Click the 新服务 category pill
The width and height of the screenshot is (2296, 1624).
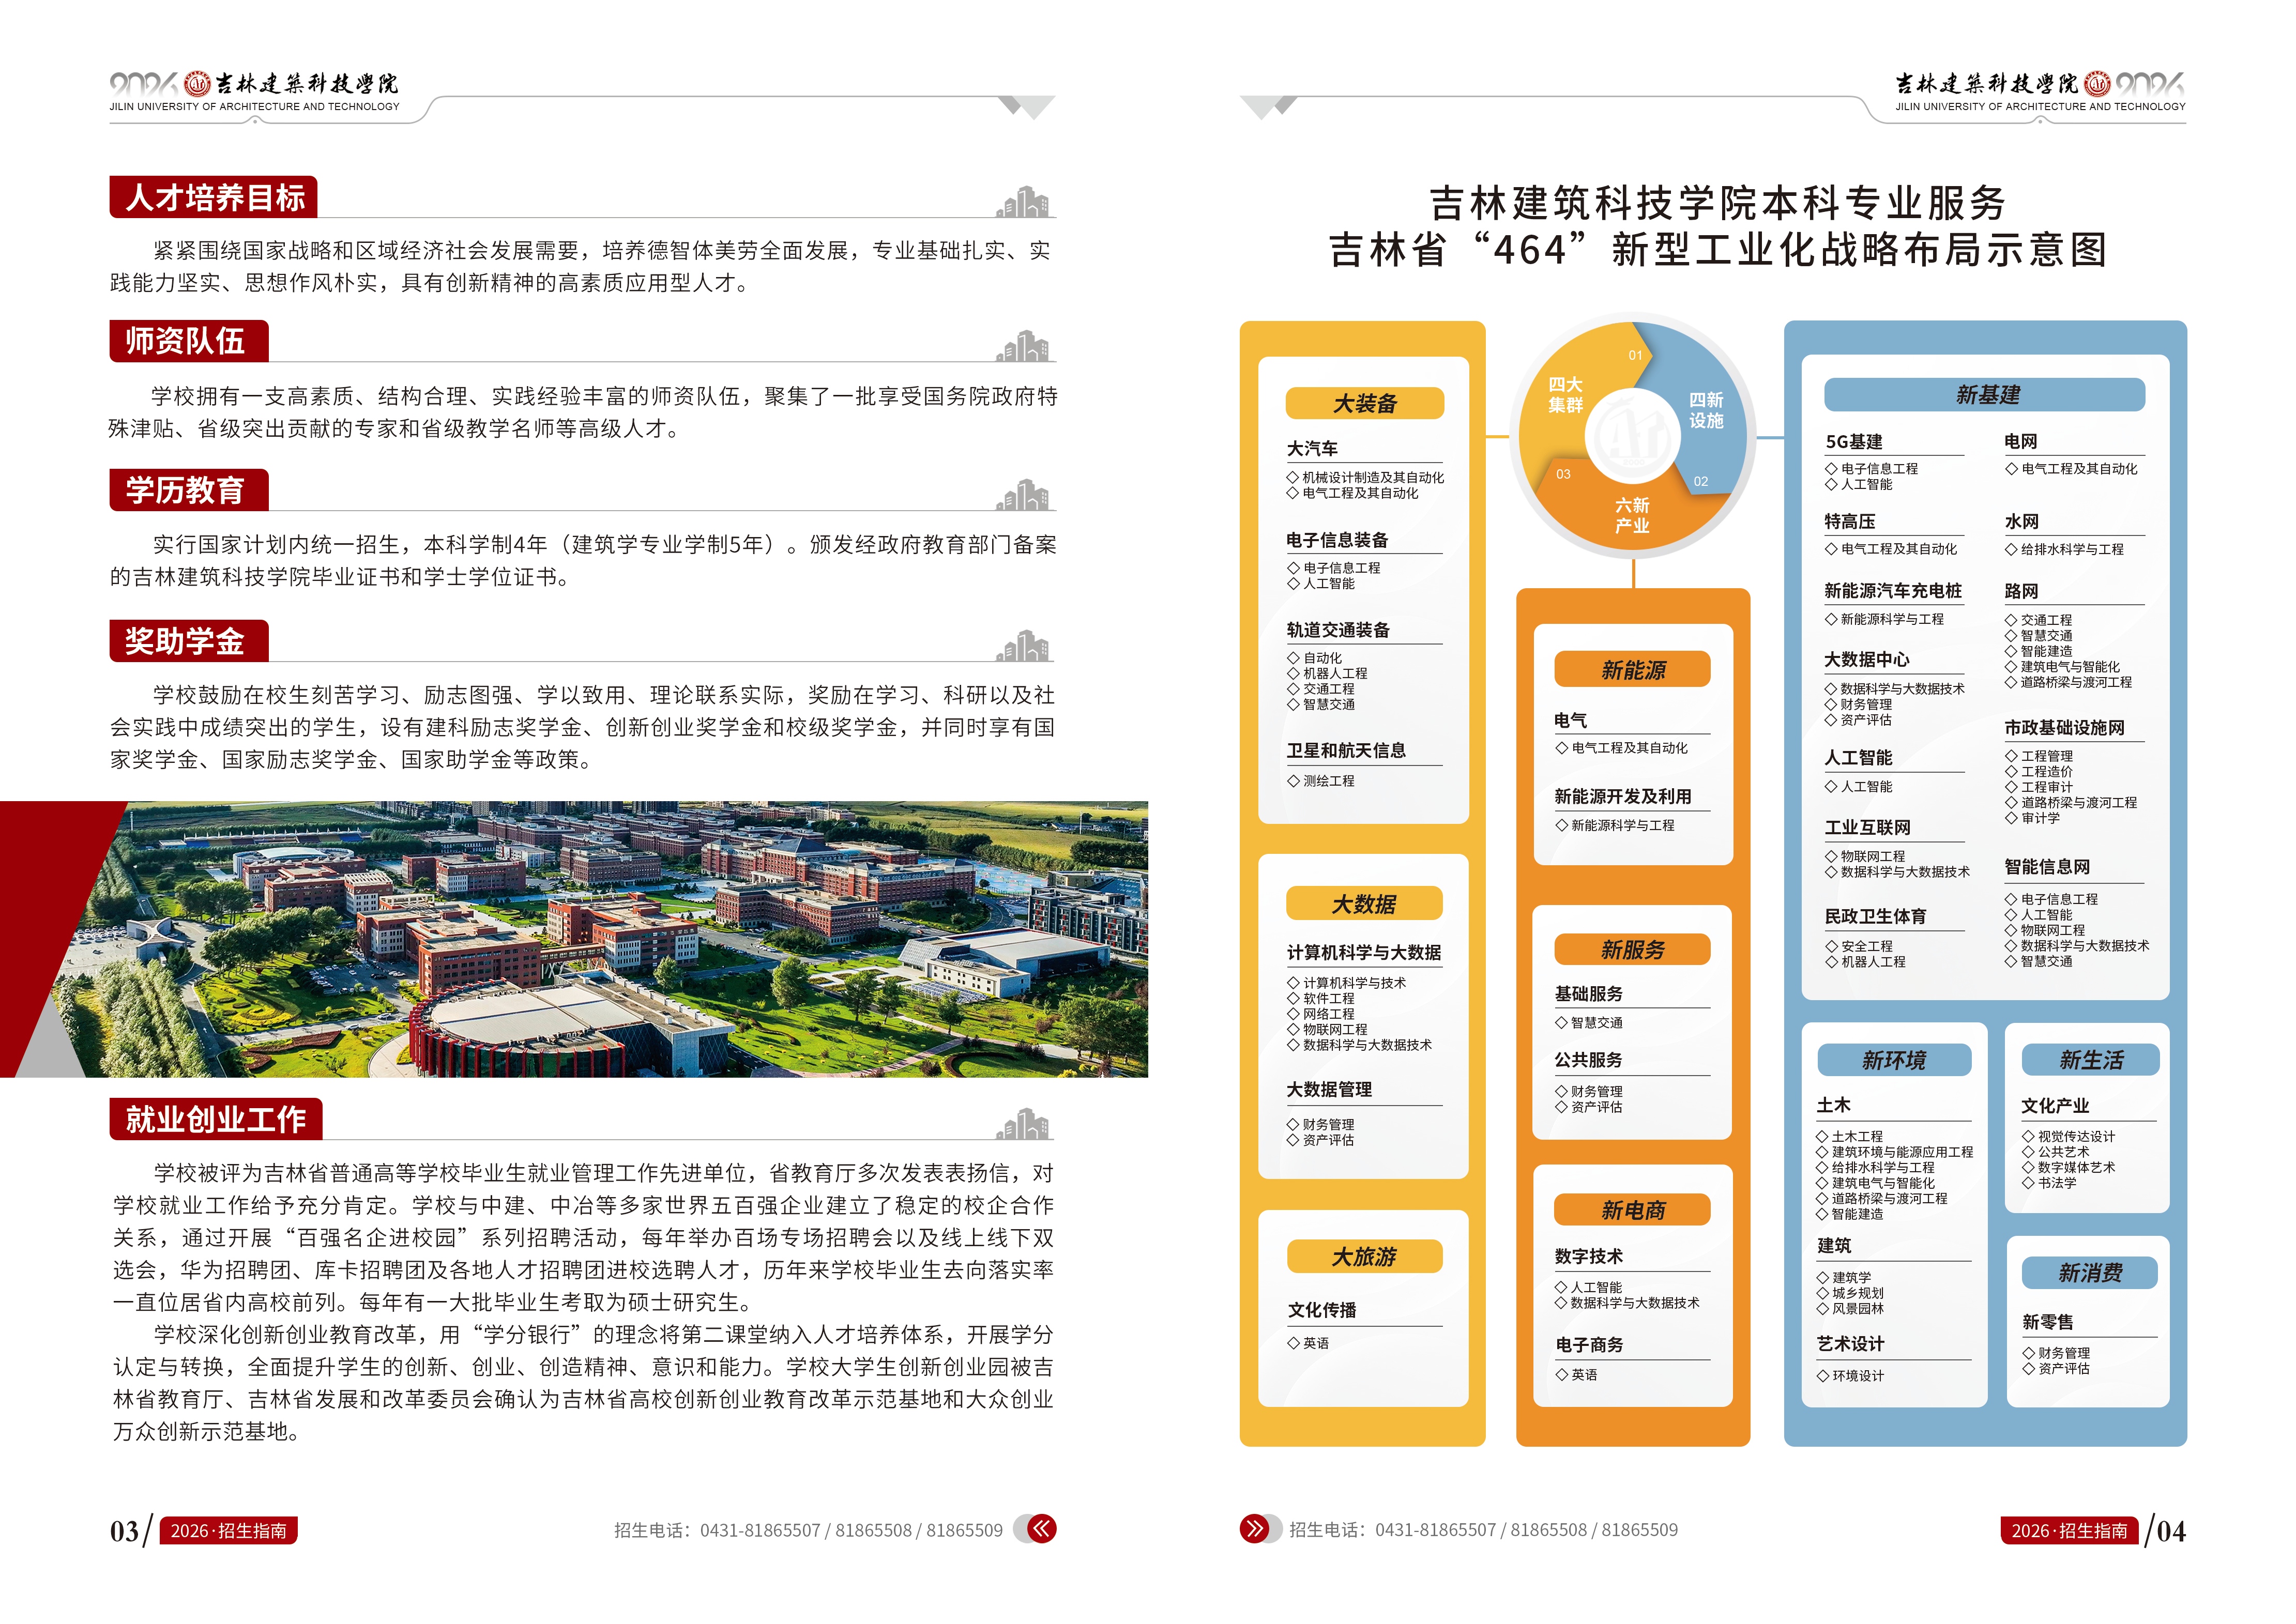(x=1632, y=949)
